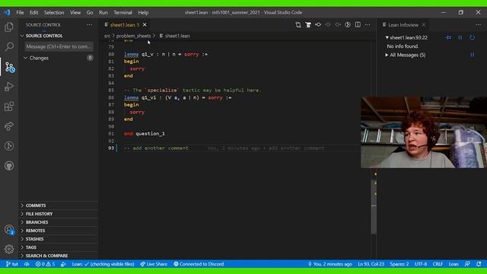The image size is (487, 274).
Task: Click Live Share in the status bar
Action: [x=154, y=264]
